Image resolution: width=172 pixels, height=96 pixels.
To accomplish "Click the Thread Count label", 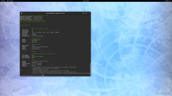I will tap(26, 31).
